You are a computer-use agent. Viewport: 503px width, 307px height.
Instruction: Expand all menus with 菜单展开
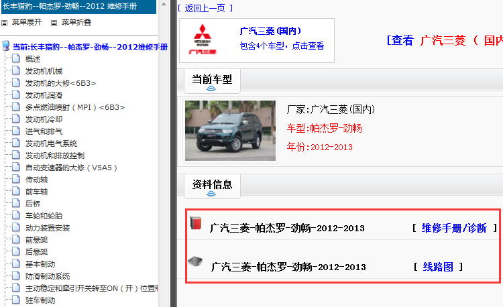tap(27, 22)
